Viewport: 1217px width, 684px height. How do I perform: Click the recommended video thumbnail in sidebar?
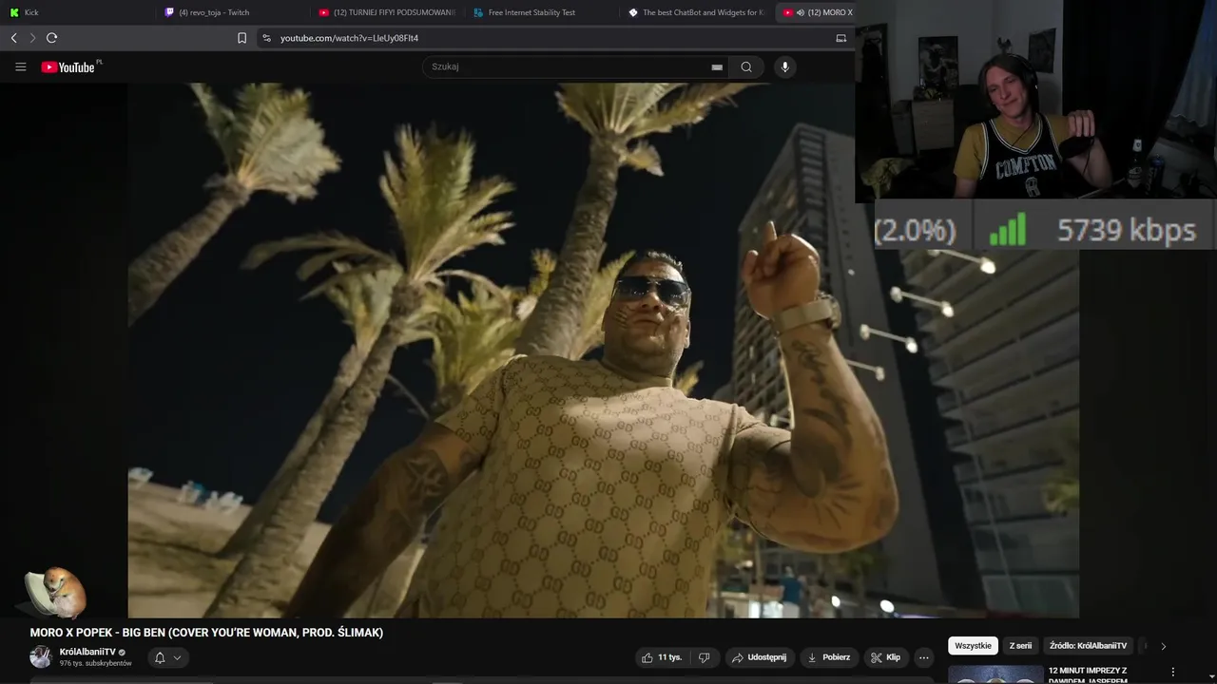pyautogui.click(x=995, y=674)
